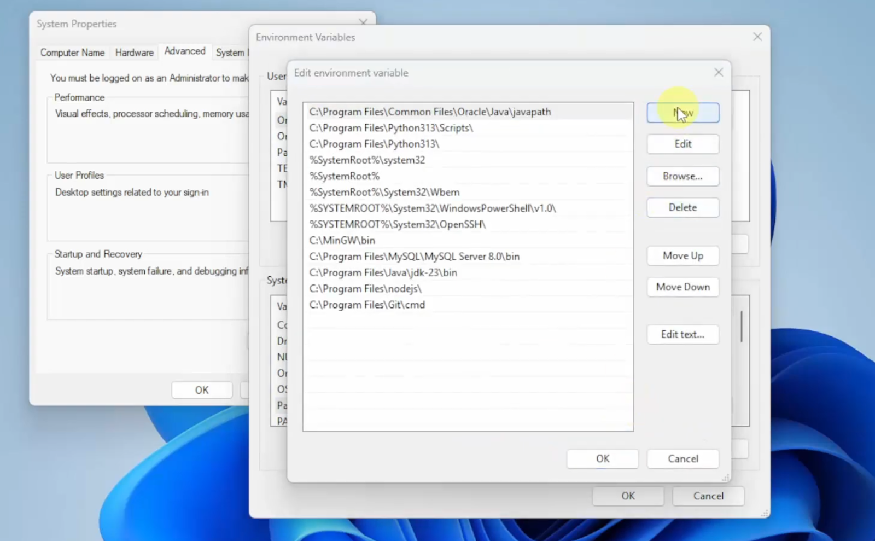The width and height of the screenshot is (875, 541).
Task: Confirm with OK in Edit environment variable dialog
Action: (x=602, y=458)
